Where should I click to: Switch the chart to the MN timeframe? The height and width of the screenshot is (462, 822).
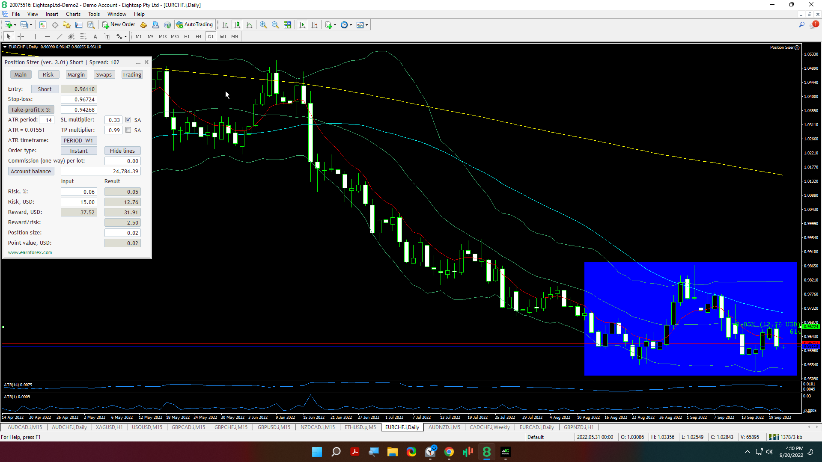point(235,36)
